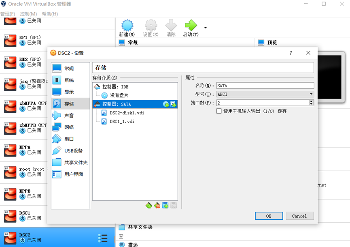Select the USB设备 settings category

(x=70, y=150)
